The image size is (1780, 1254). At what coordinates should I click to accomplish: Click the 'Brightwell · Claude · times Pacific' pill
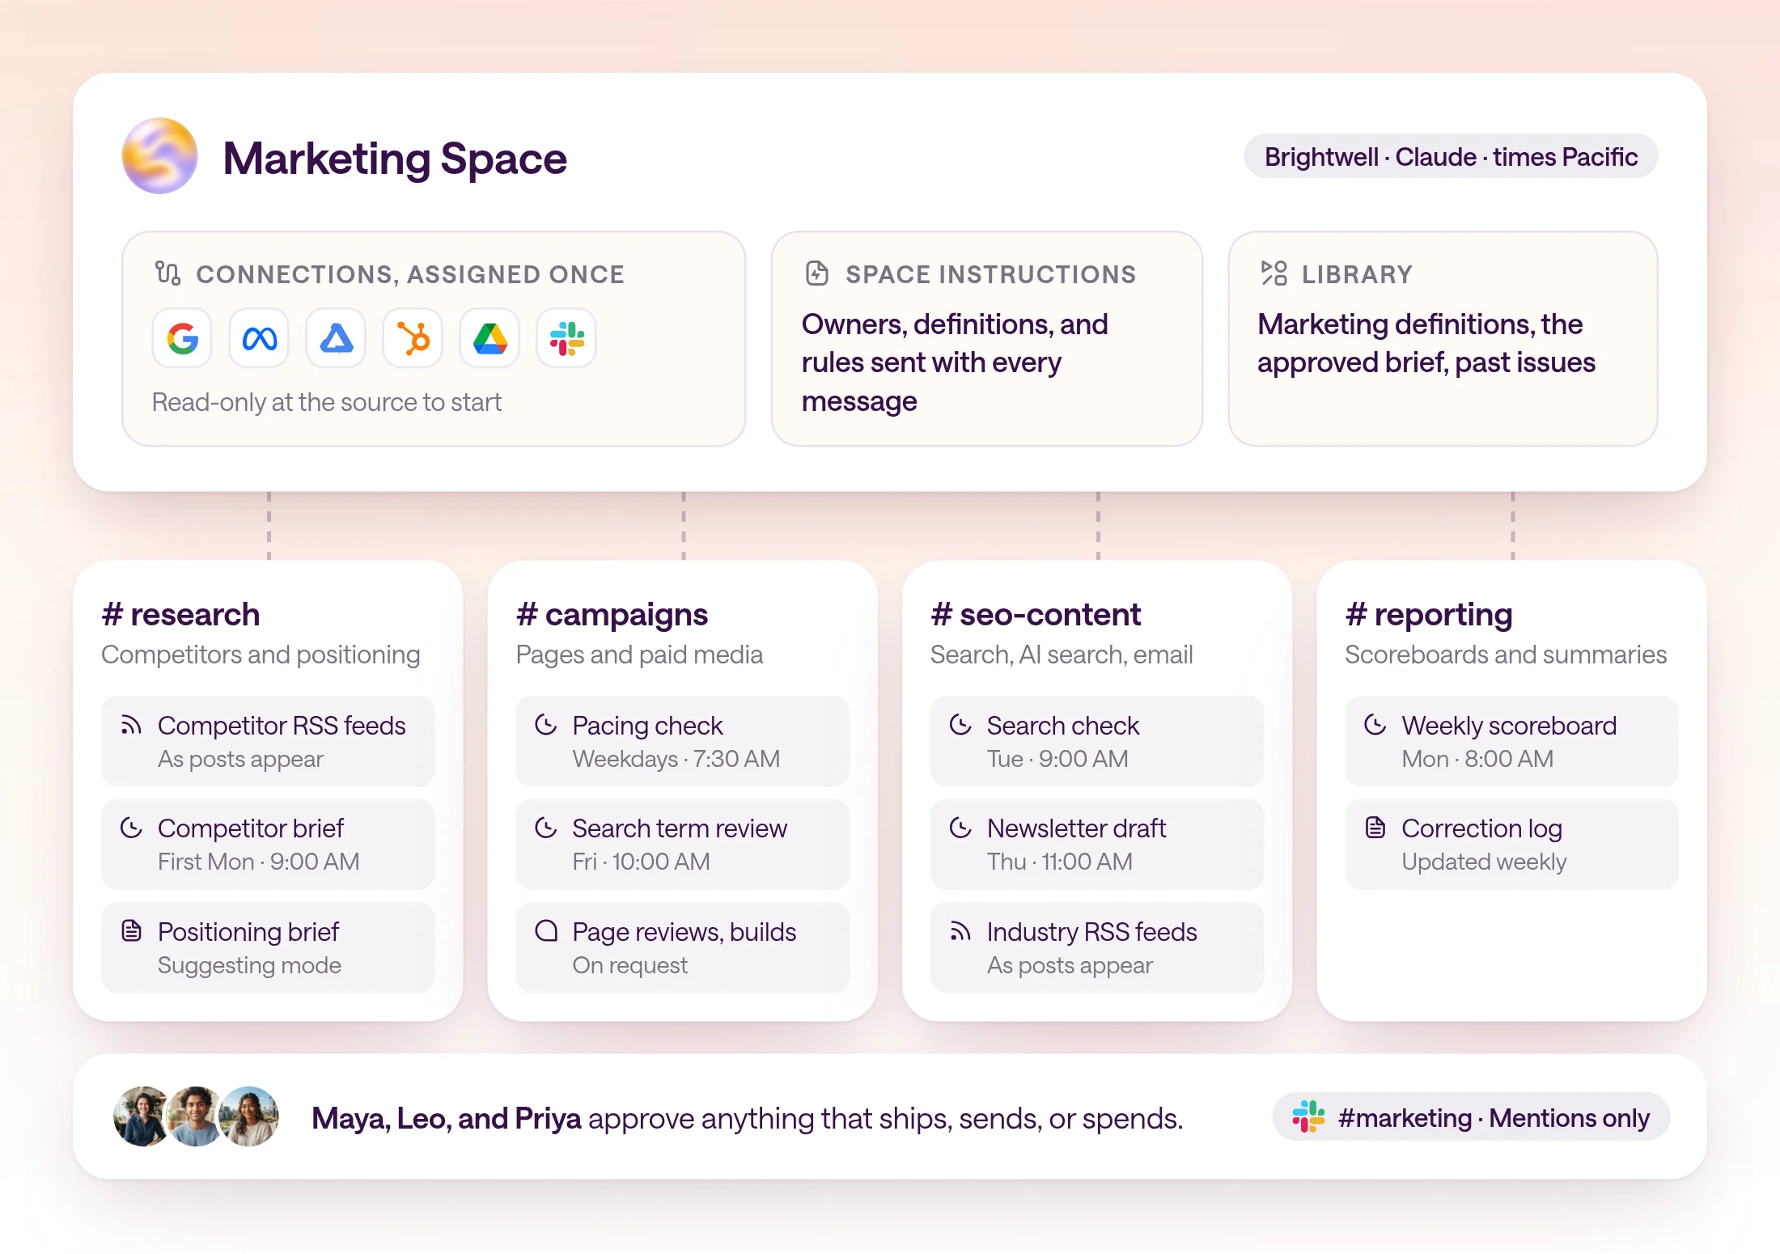pos(1451,156)
